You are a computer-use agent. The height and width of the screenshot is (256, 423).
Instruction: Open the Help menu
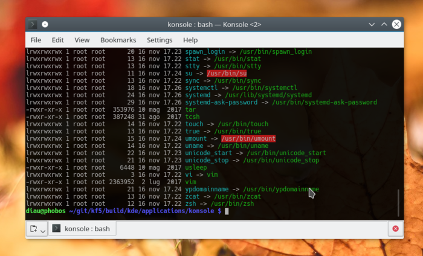[x=190, y=40]
